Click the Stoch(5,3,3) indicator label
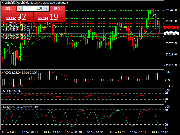 (x=20, y=107)
